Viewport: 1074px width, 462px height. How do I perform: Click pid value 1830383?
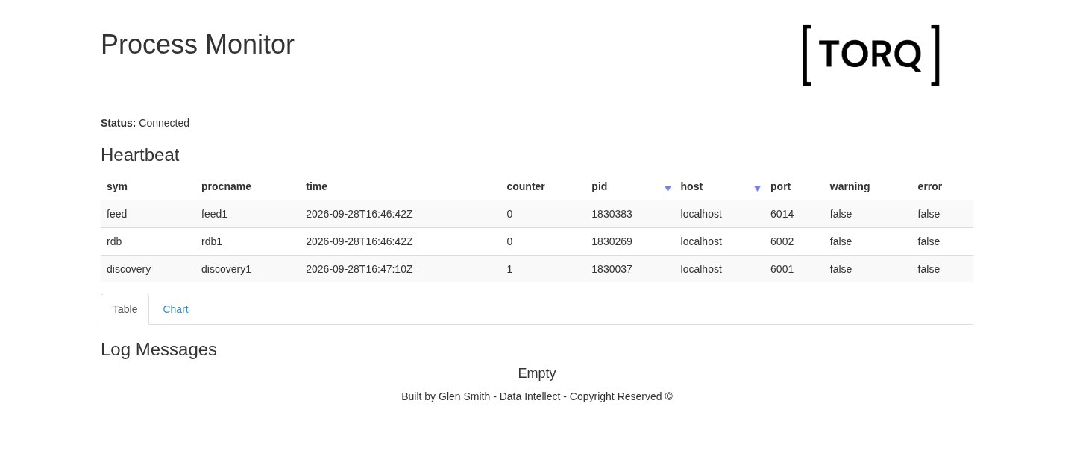pyautogui.click(x=612, y=214)
